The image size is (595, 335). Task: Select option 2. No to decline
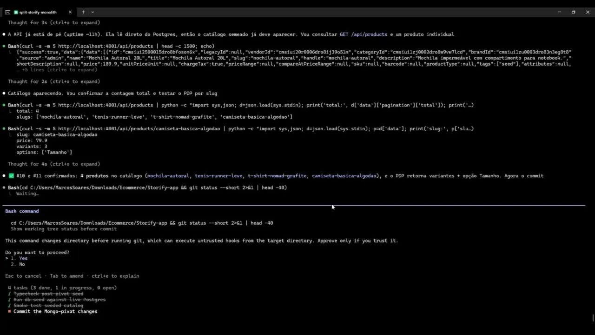pyautogui.click(x=18, y=264)
